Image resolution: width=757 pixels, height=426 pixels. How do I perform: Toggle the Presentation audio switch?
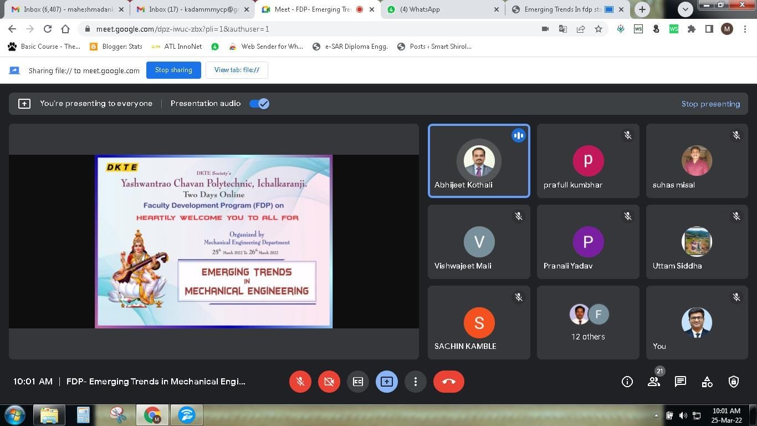coord(259,104)
